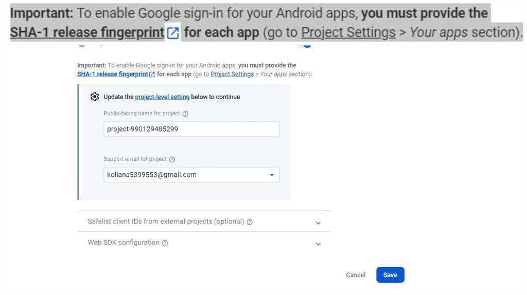Image resolution: width=527 pixels, height=295 pixels.
Task: Open the small SHA-1 release fingerprint link
Action: coord(112,74)
